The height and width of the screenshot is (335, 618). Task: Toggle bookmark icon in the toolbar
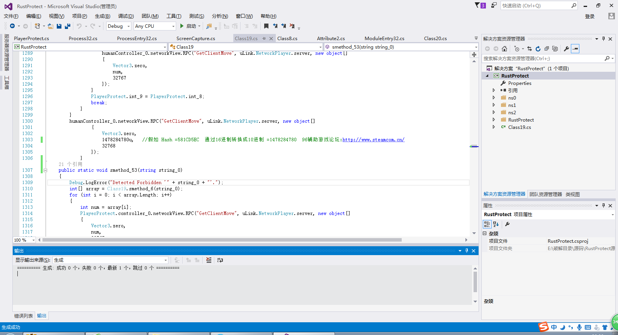[x=266, y=26]
